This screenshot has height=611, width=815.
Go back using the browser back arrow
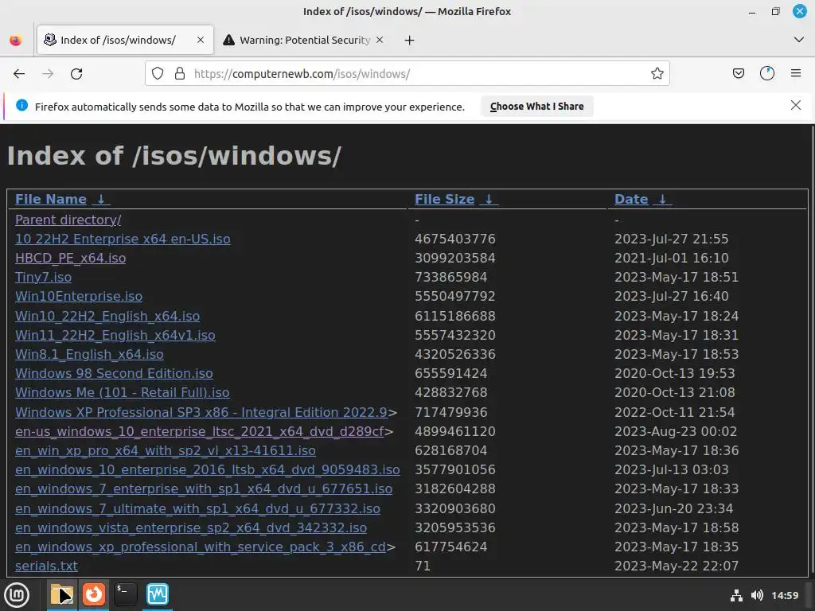pos(19,74)
